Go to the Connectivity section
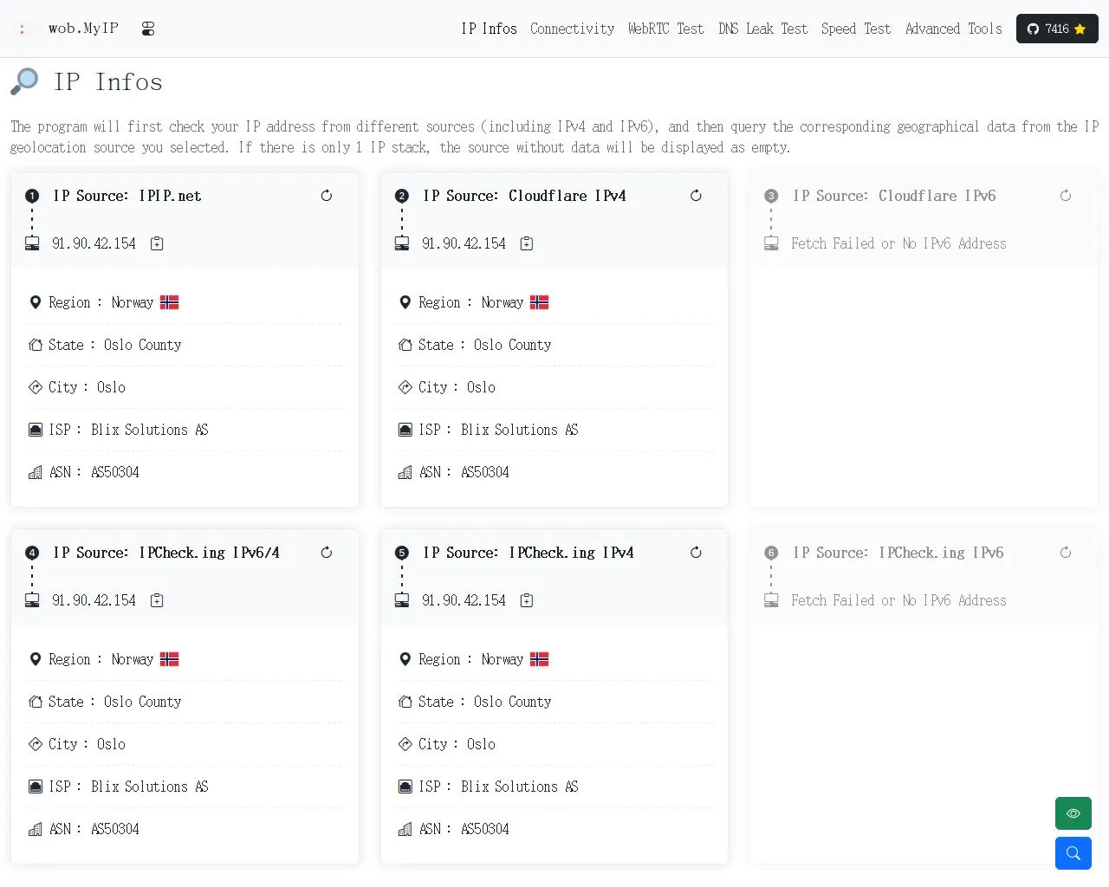Viewport: 1109px width, 887px height. [x=572, y=29]
